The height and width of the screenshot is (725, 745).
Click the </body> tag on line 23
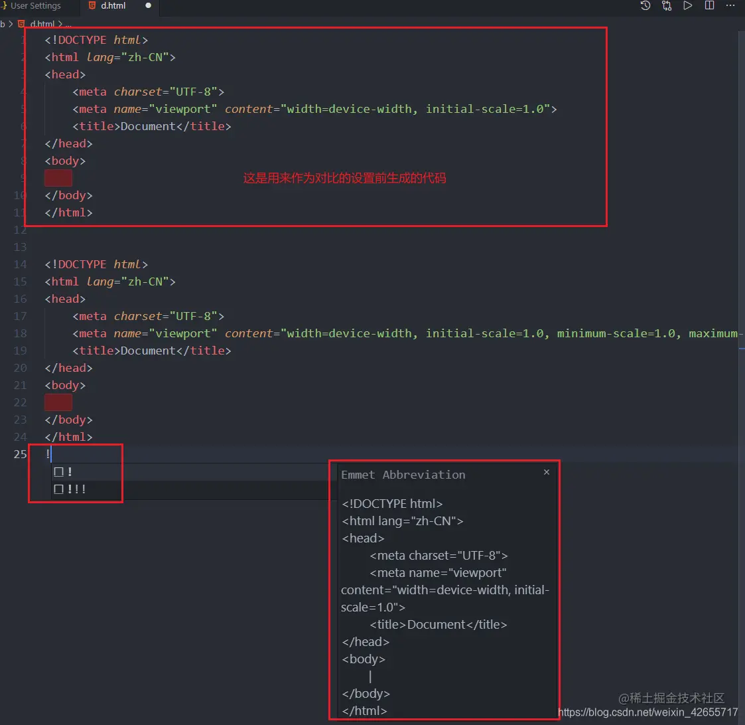(68, 420)
